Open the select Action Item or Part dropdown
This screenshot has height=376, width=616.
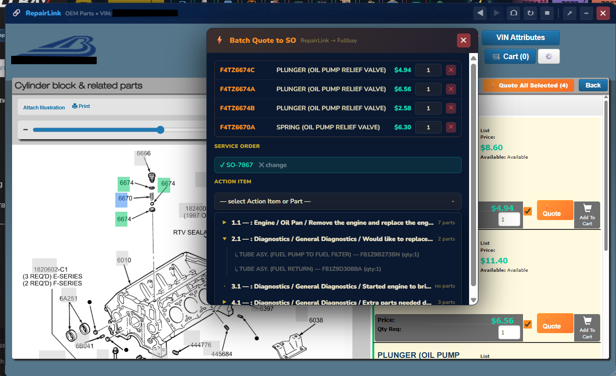tap(338, 201)
